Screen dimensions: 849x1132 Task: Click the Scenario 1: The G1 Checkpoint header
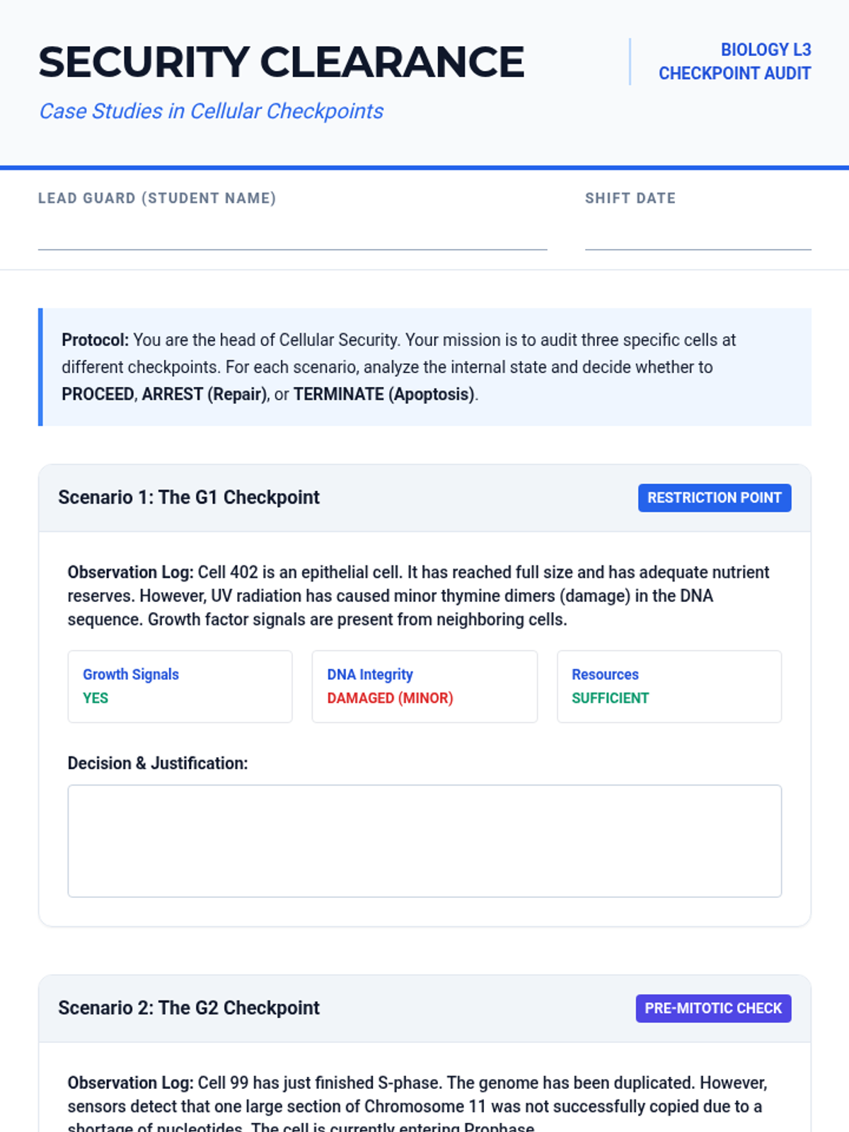coord(189,497)
